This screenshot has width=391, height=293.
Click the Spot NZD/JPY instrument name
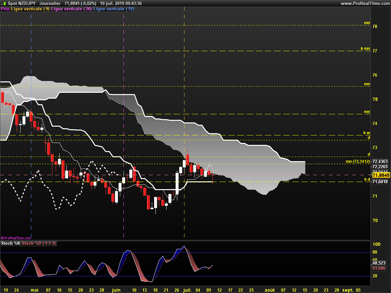pyautogui.click(x=22, y=3)
